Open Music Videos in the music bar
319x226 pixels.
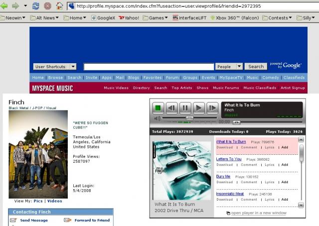(116, 88)
